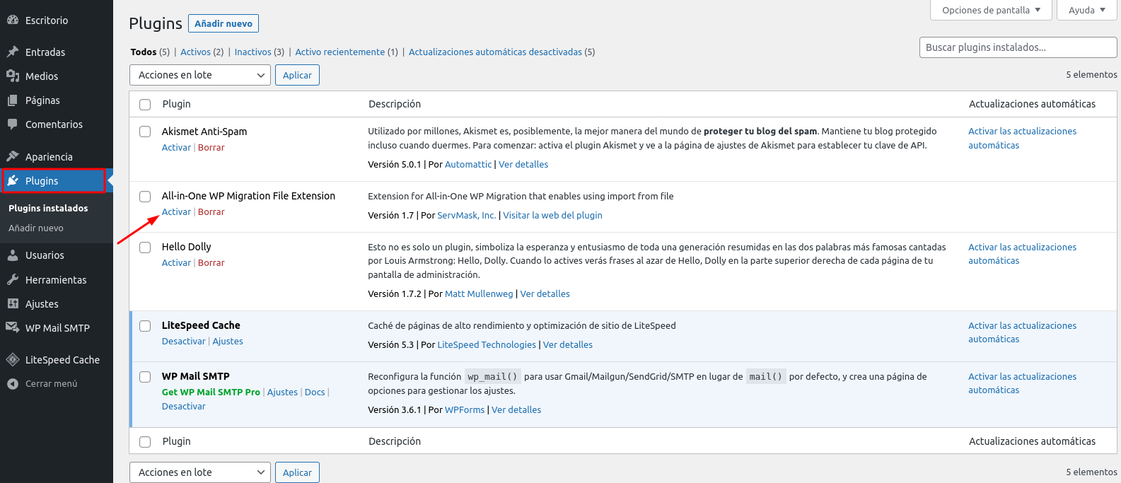Tick the LiteSpeed Cache plugin checkbox

coord(145,325)
